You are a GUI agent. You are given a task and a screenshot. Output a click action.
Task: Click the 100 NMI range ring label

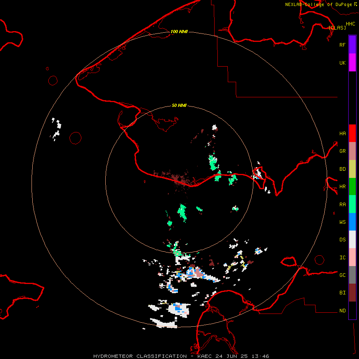[x=179, y=32]
